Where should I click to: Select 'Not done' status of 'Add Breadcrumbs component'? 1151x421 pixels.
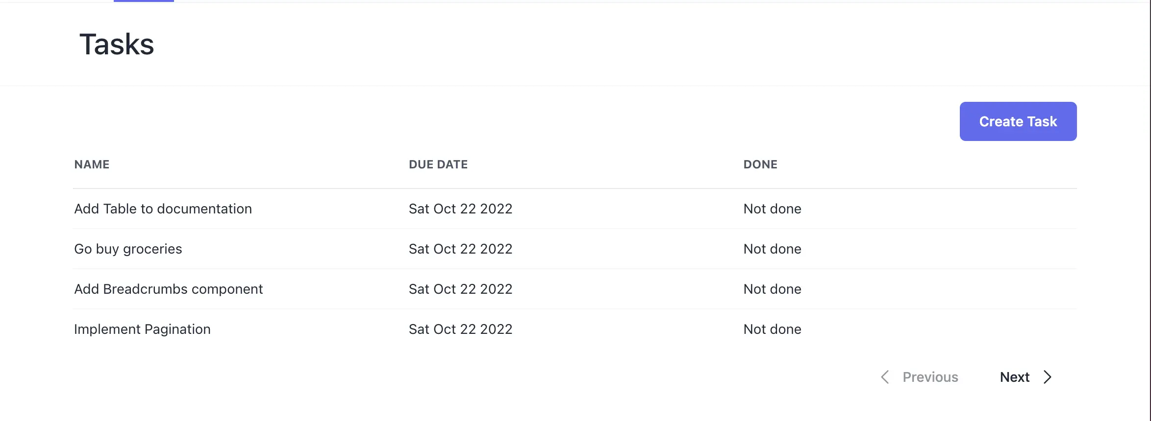coord(772,289)
